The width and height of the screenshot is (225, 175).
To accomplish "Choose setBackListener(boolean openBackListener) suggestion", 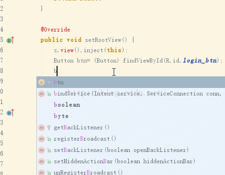I will click(131, 150).
